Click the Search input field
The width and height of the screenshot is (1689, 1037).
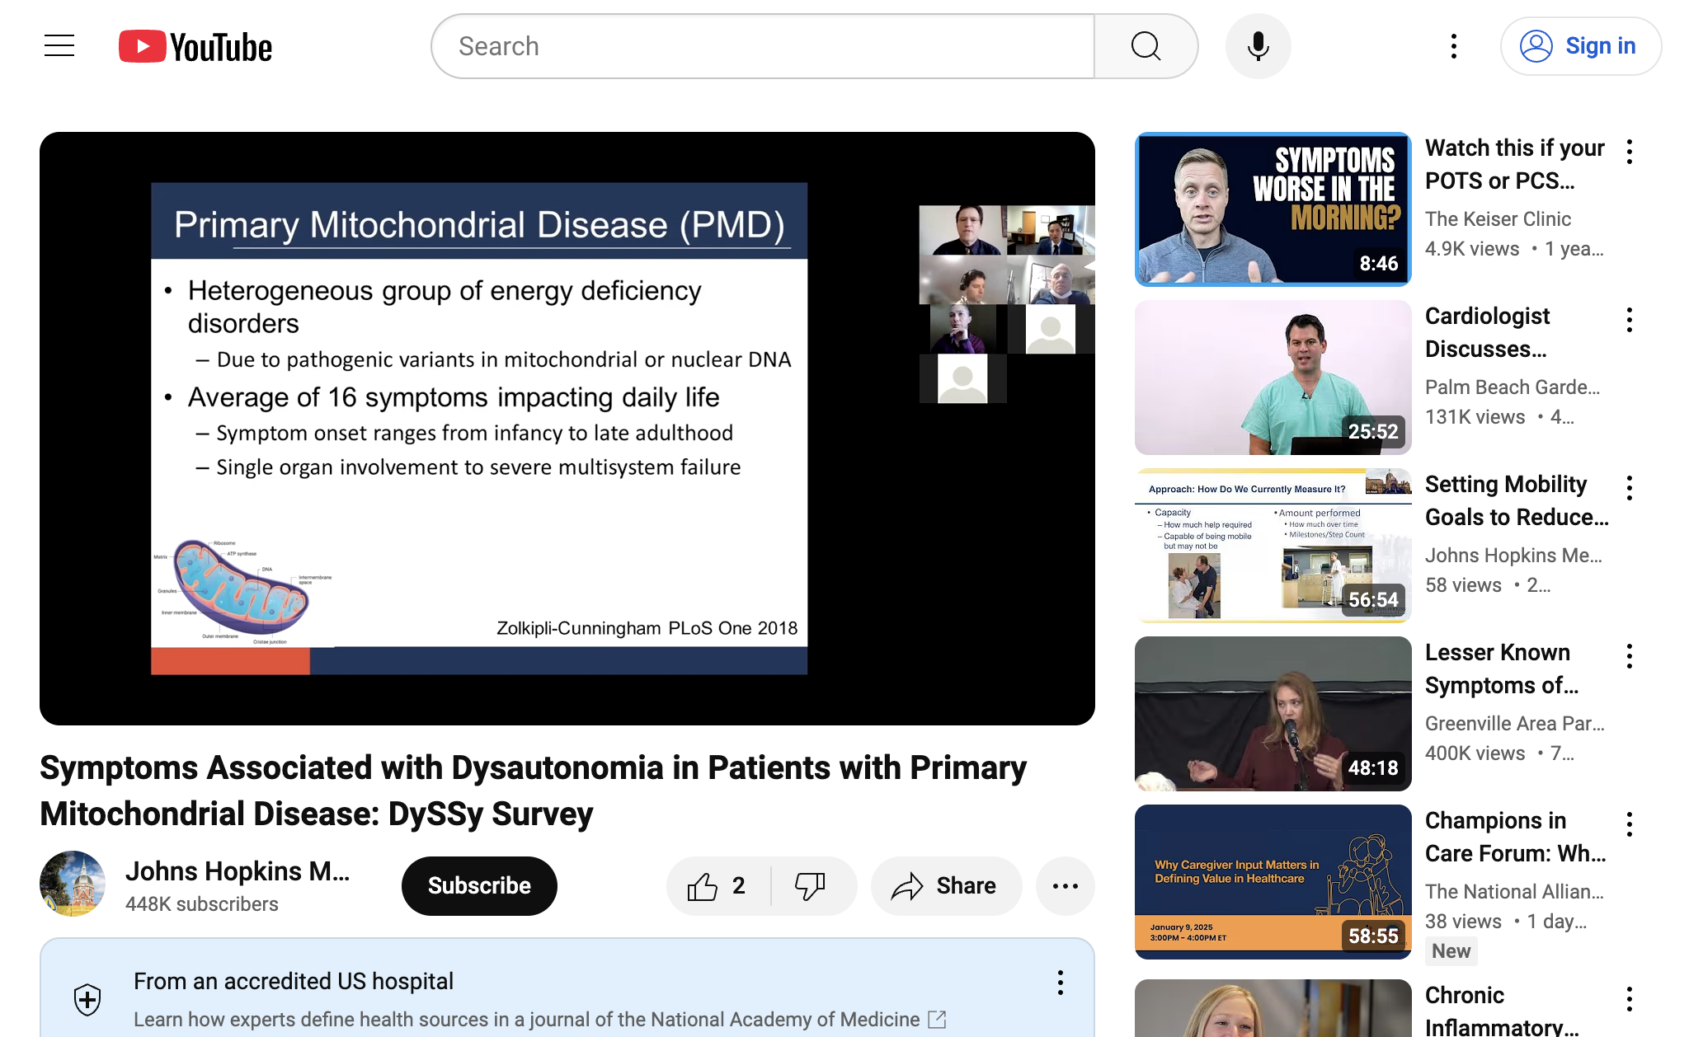(x=763, y=46)
